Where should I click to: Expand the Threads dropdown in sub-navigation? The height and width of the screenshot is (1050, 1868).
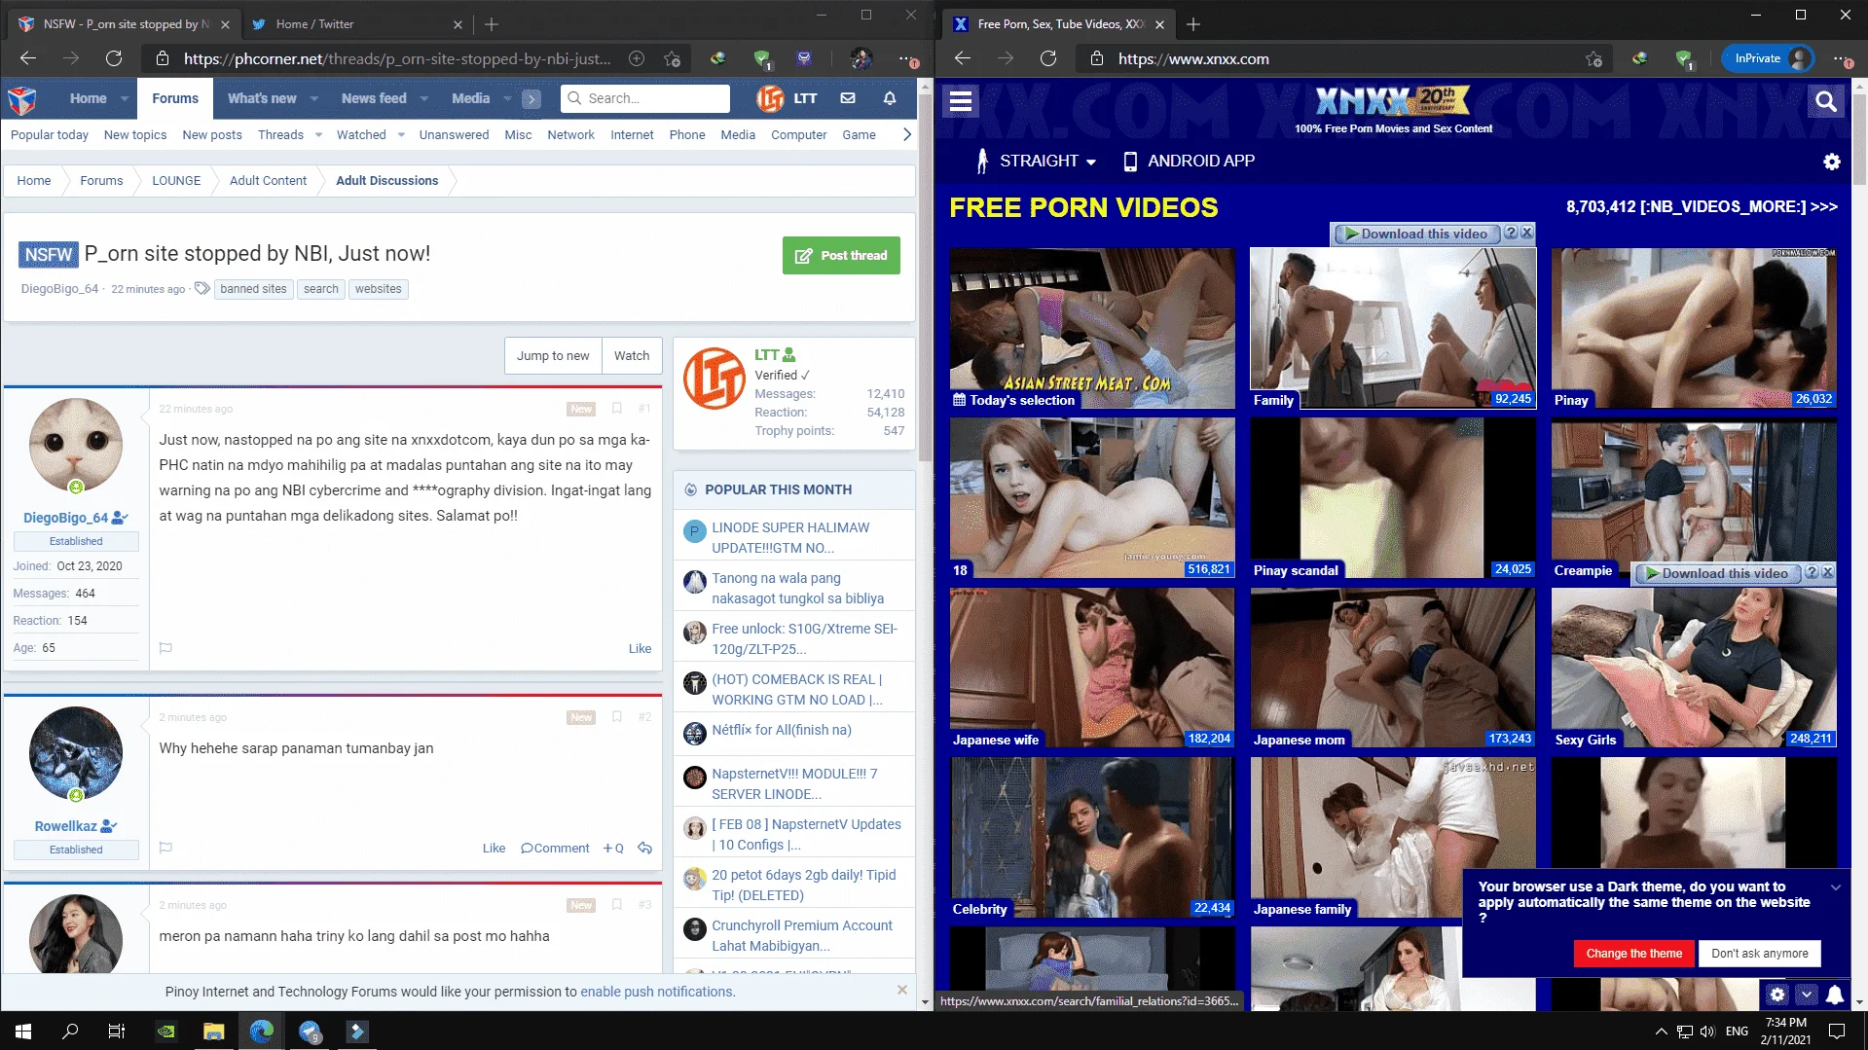click(x=318, y=135)
